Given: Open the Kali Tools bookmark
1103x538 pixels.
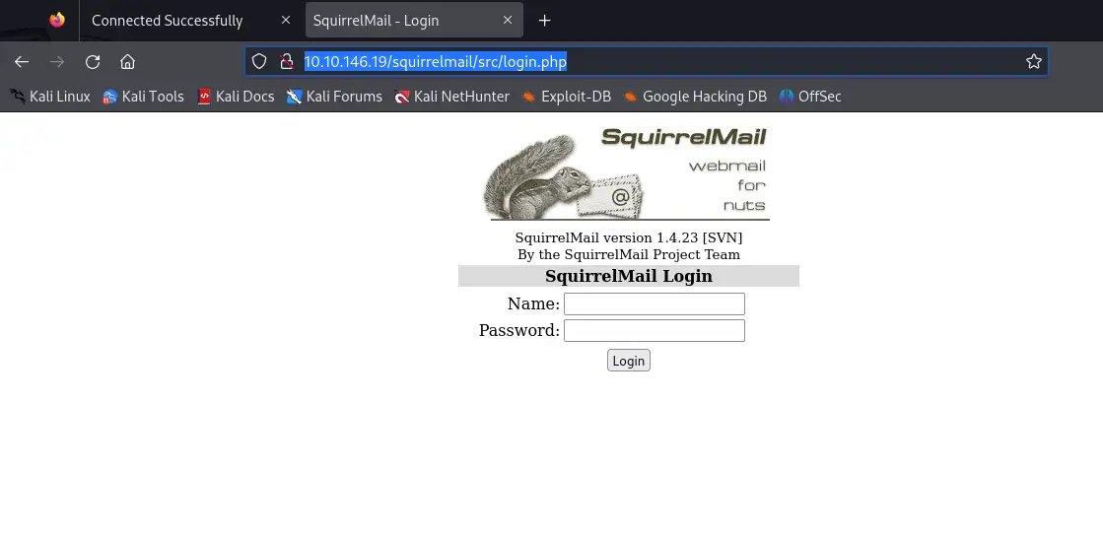Looking at the screenshot, I should [143, 97].
